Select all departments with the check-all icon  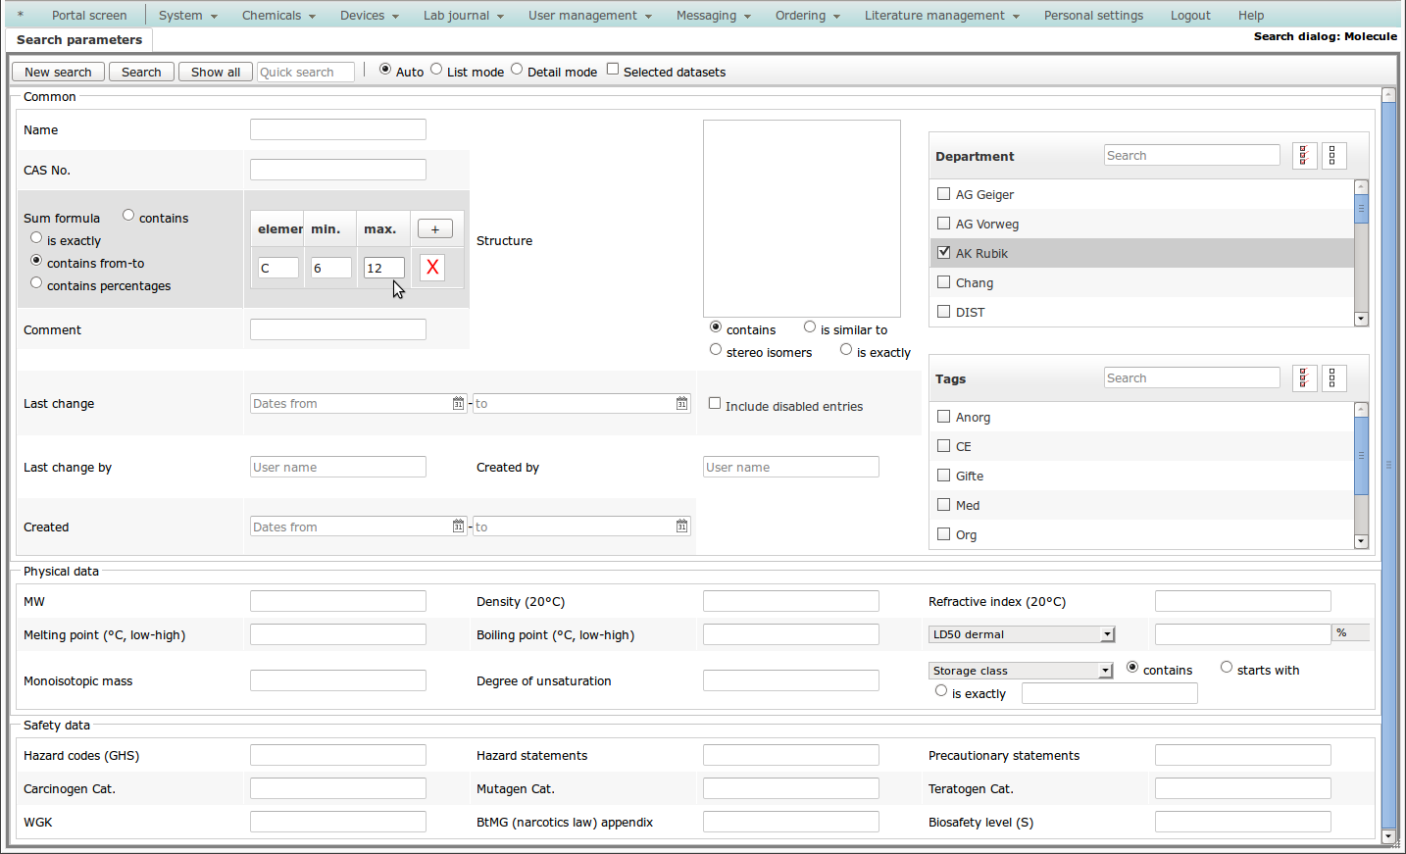tap(1304, 156)
